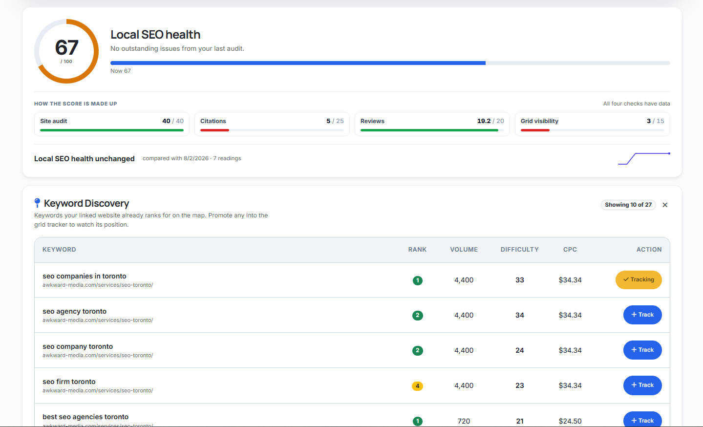703x427 pixels.
Task: Click the Showing 10 of 27 pill
Action: point(628,205)
